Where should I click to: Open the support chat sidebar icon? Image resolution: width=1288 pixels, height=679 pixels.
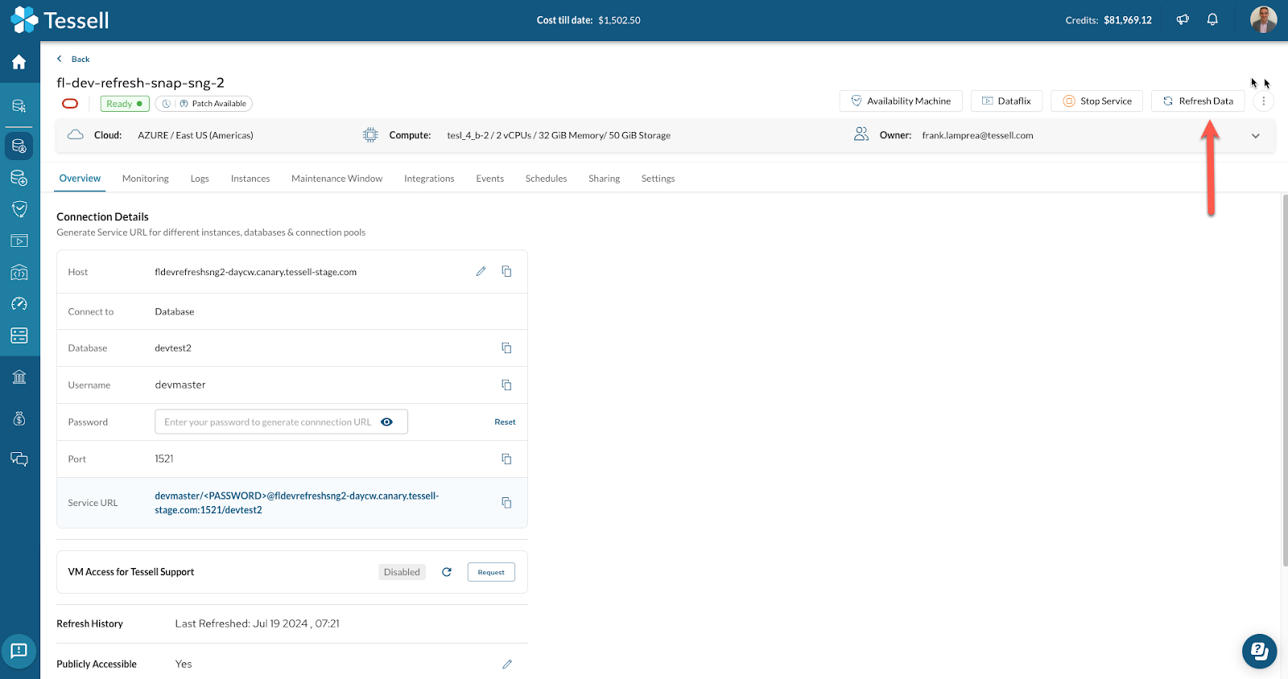tap(19, 459)
